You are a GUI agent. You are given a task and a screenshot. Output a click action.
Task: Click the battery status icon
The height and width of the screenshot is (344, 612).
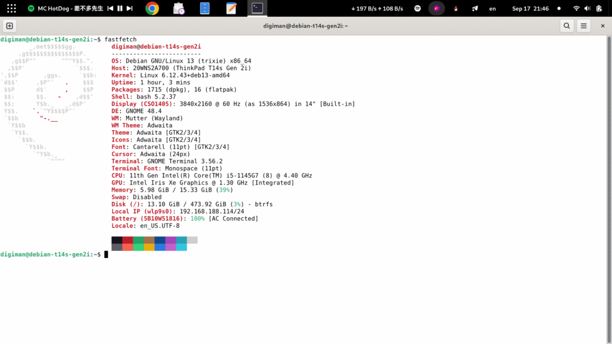[599, 8]
